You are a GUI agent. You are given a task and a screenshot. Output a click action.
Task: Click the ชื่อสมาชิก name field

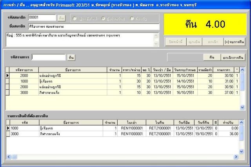(93, 27)
